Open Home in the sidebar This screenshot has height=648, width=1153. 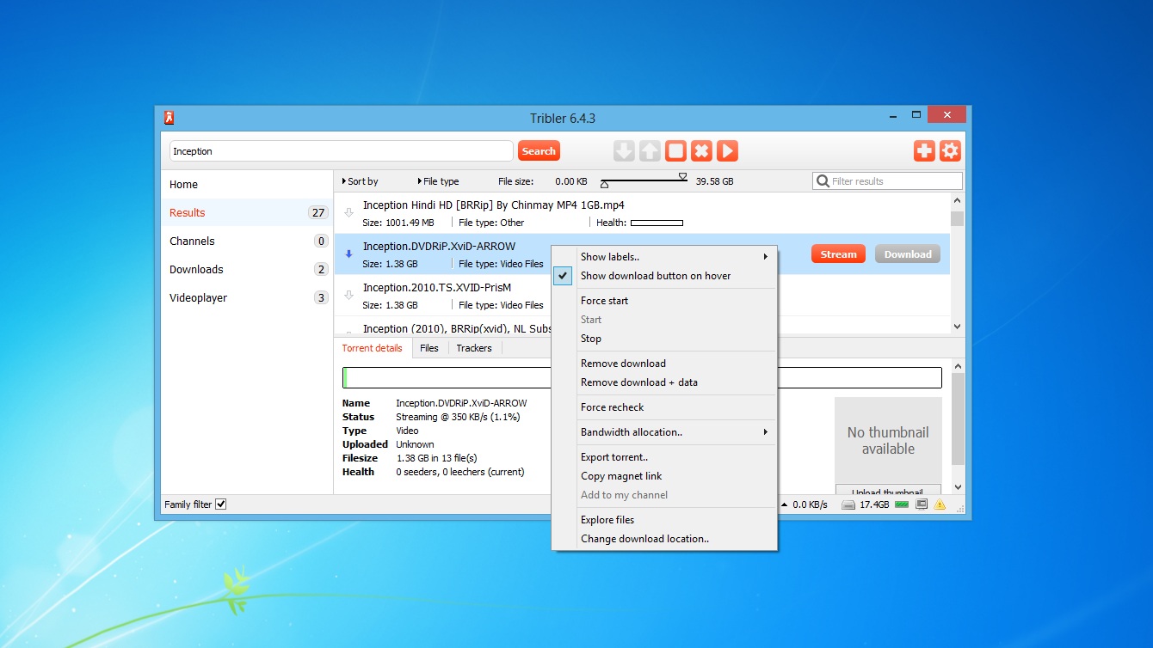[x=247, y=184]
